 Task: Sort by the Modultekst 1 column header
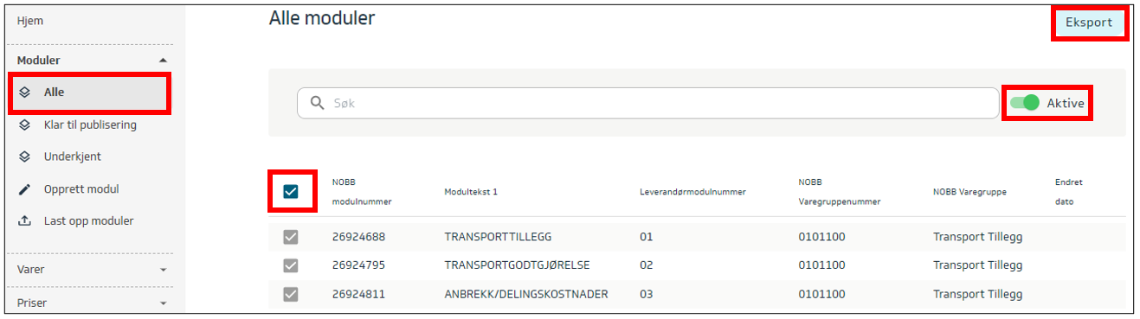(x=471, y=192)
